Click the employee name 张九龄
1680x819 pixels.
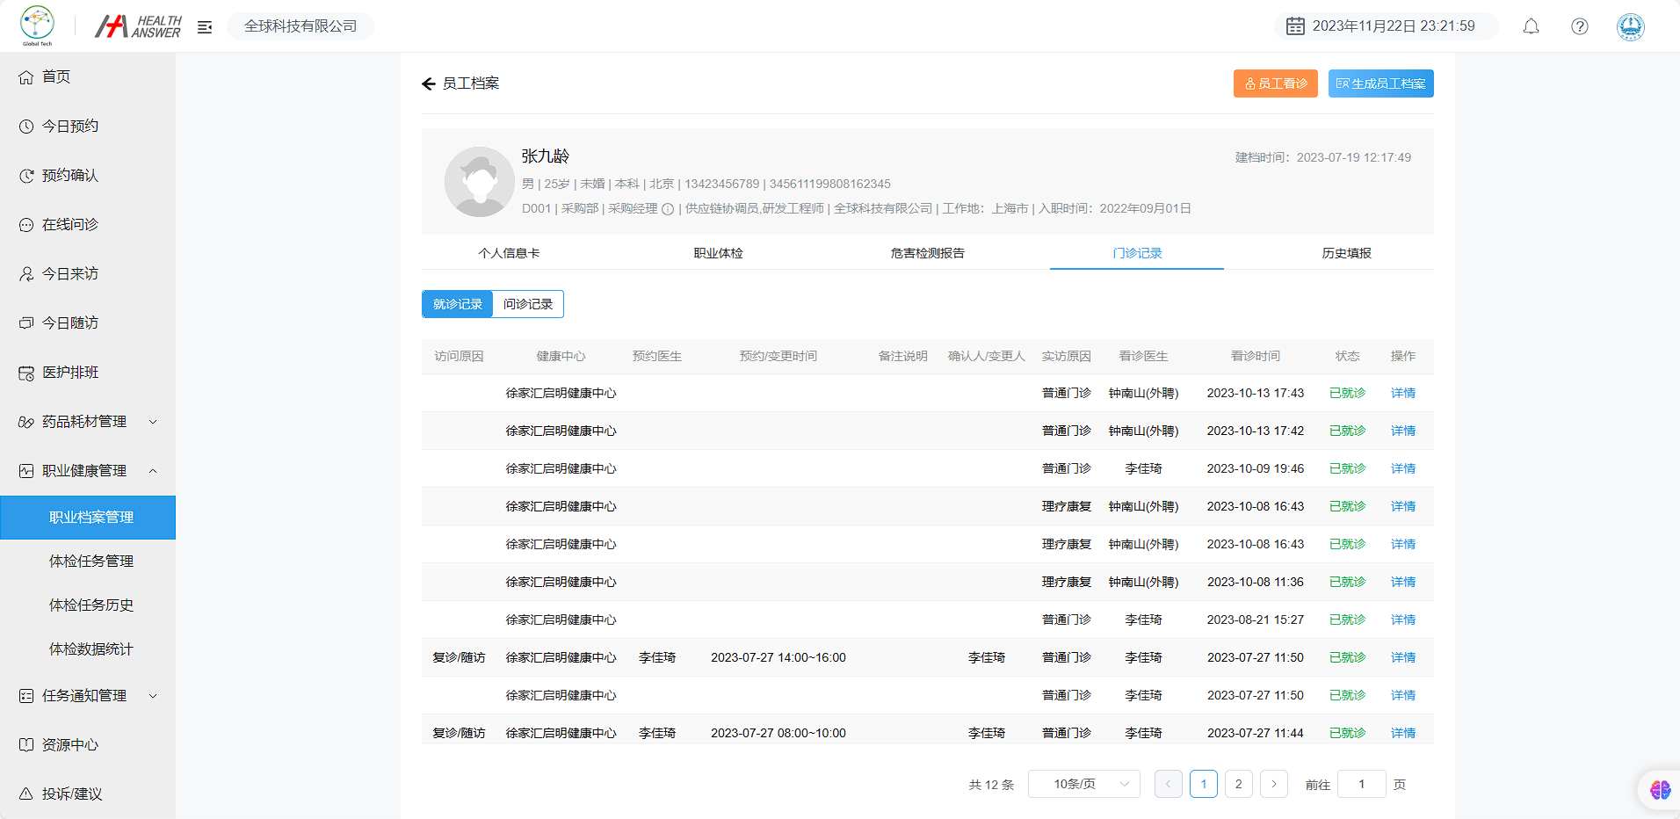click(x=545, y=156)
